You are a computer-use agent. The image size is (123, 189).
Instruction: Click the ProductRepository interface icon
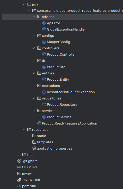[x=44, y=104]
